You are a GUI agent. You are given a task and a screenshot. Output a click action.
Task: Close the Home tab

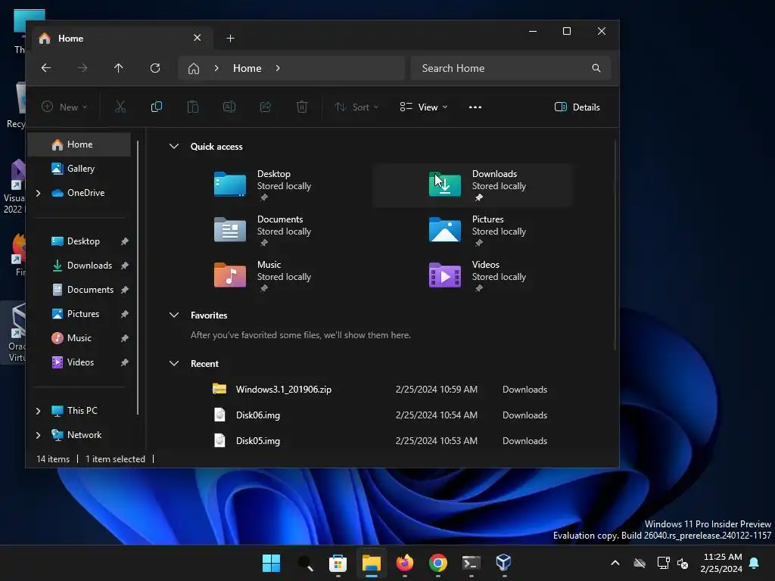[198, 38]
